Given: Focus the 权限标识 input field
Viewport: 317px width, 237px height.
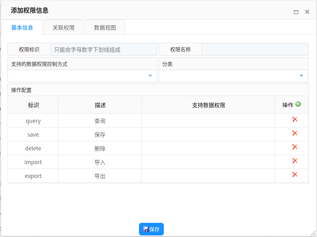Looking at the screenshot, I should [103, 50].
